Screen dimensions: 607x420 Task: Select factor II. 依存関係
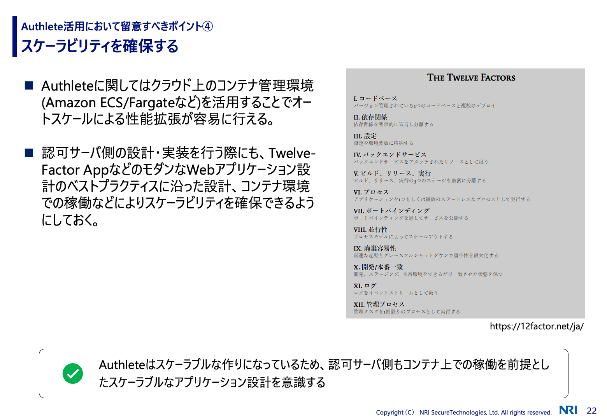coord(370,117)
